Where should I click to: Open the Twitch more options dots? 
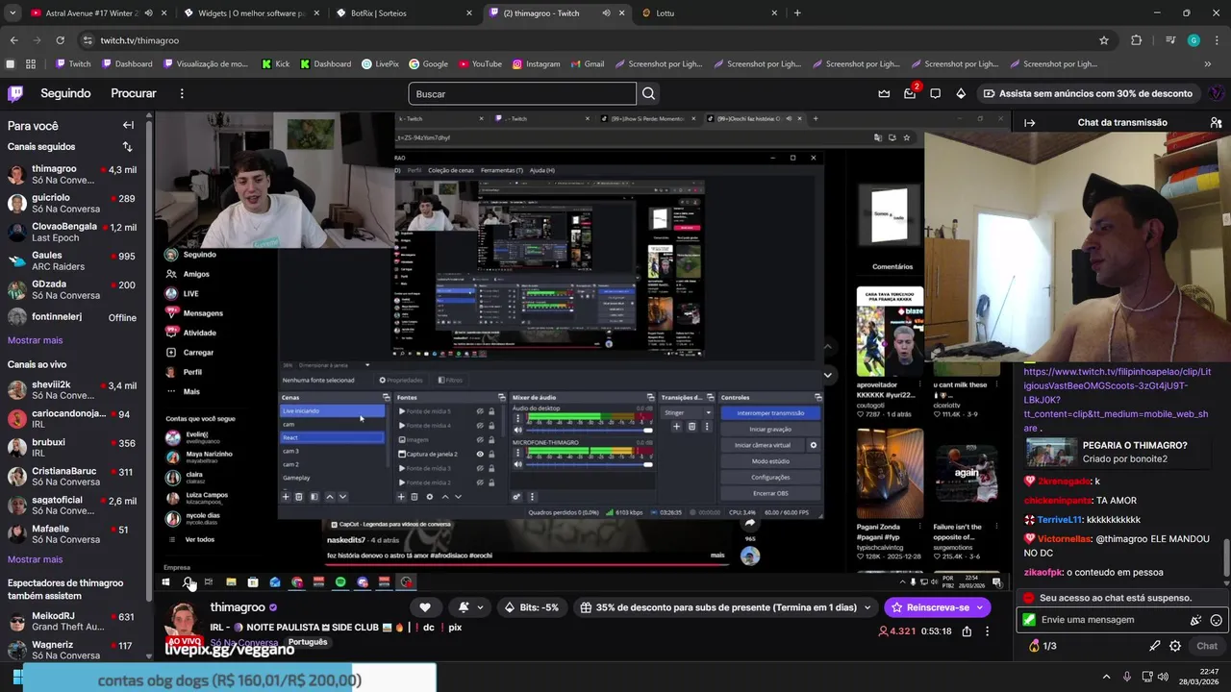point(182,93)
